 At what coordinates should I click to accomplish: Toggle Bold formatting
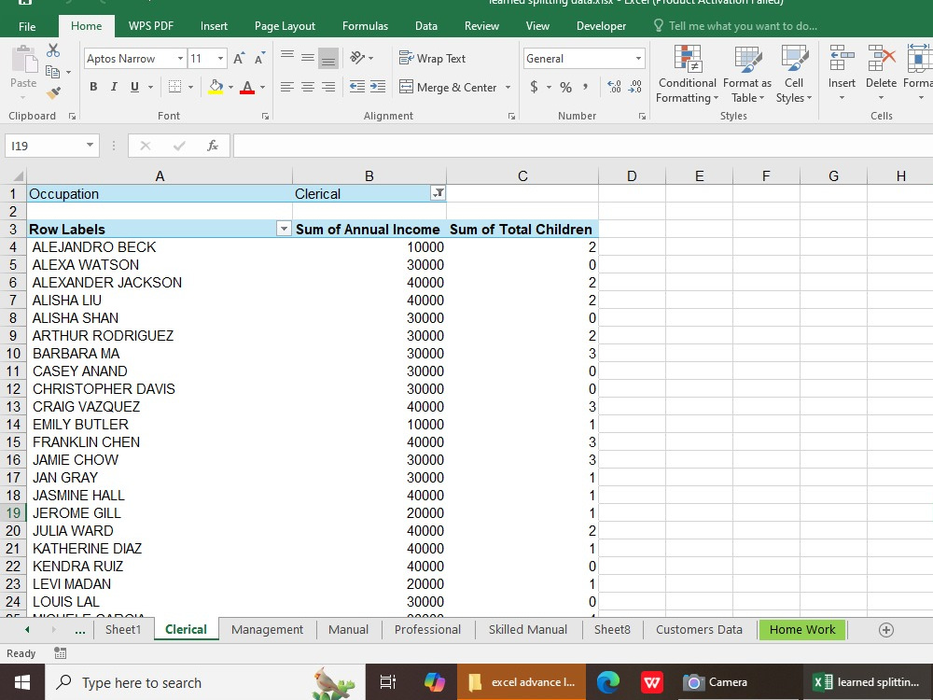pyautogui.click(x=93, y=87)
